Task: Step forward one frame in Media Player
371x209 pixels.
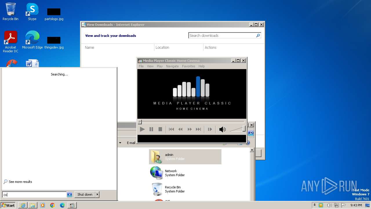Action: [210, 129]
